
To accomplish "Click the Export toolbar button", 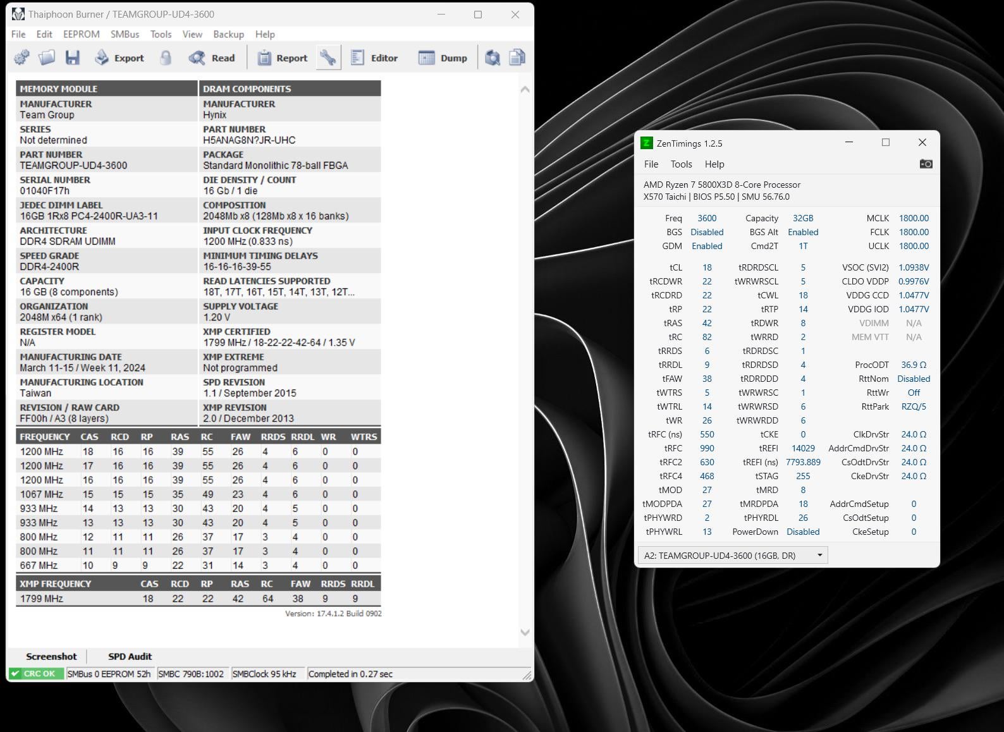I will coord(119,58).
